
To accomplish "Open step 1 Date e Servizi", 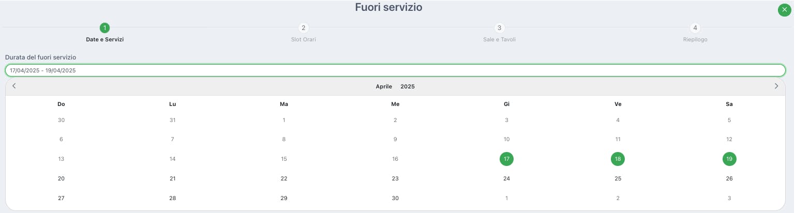I will (x=104, y=28).
